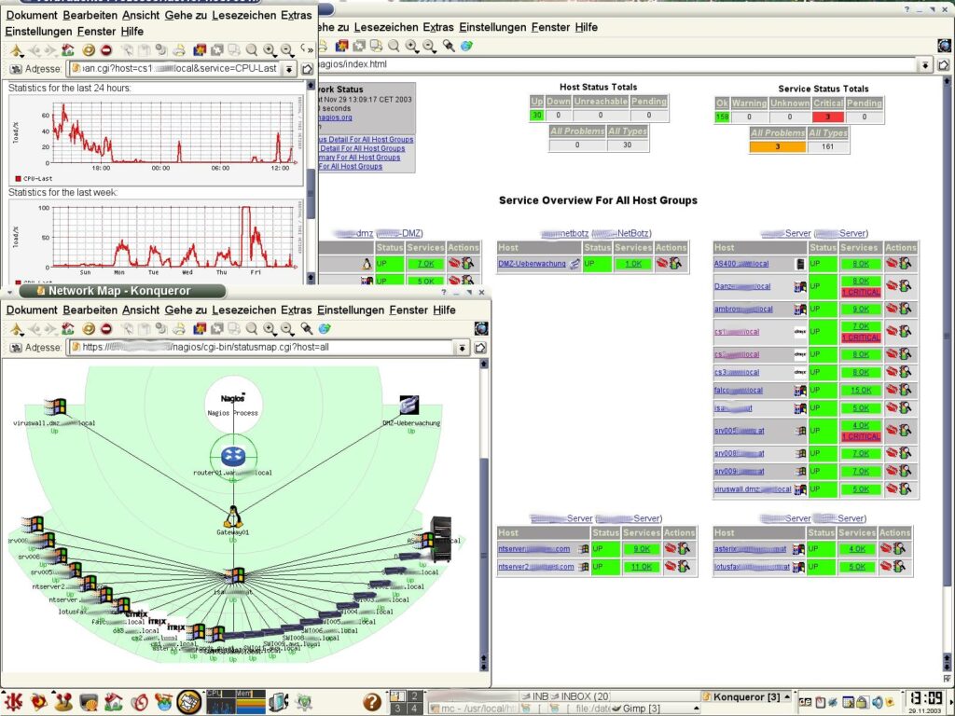Open the DMZ-Ueberwachung host link
The width and height of the screenshot is (955, 716).
pos(532,264)
